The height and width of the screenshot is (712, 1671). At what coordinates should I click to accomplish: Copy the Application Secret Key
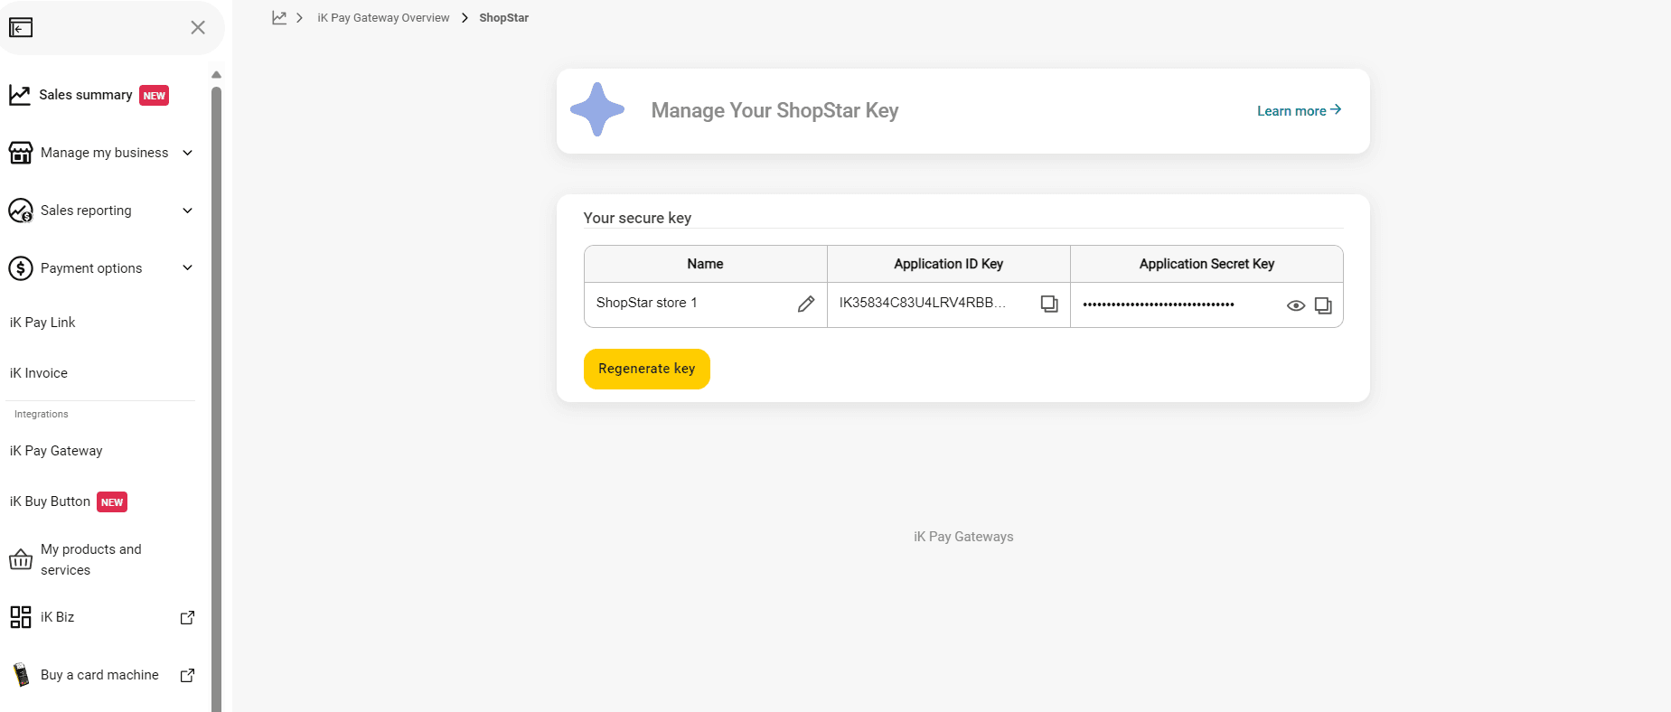1323,305
